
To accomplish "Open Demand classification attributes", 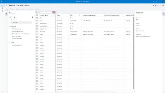I will click(21, 34).
